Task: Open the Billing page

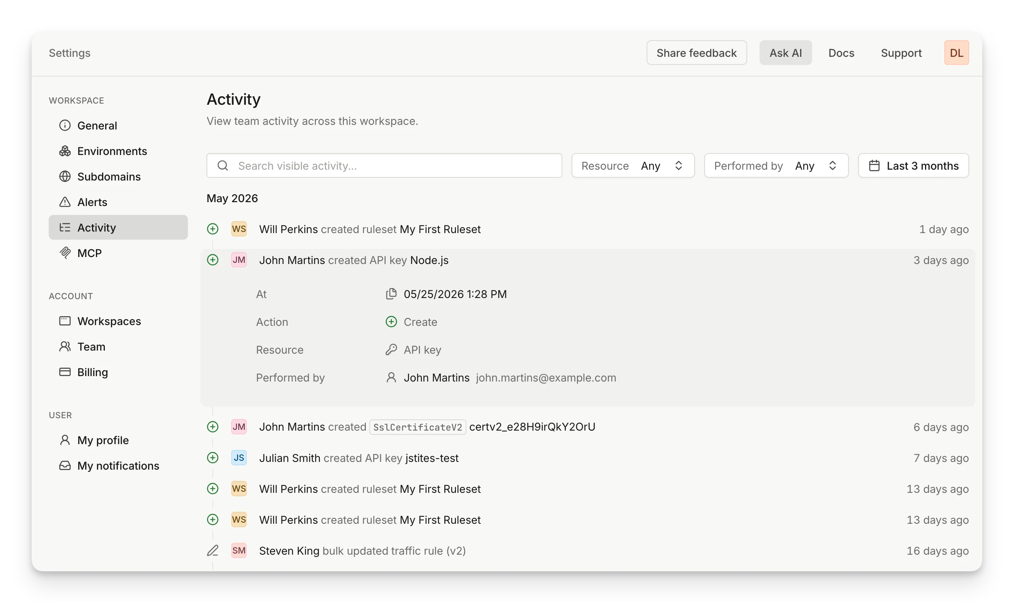Action: coord(118,372)
